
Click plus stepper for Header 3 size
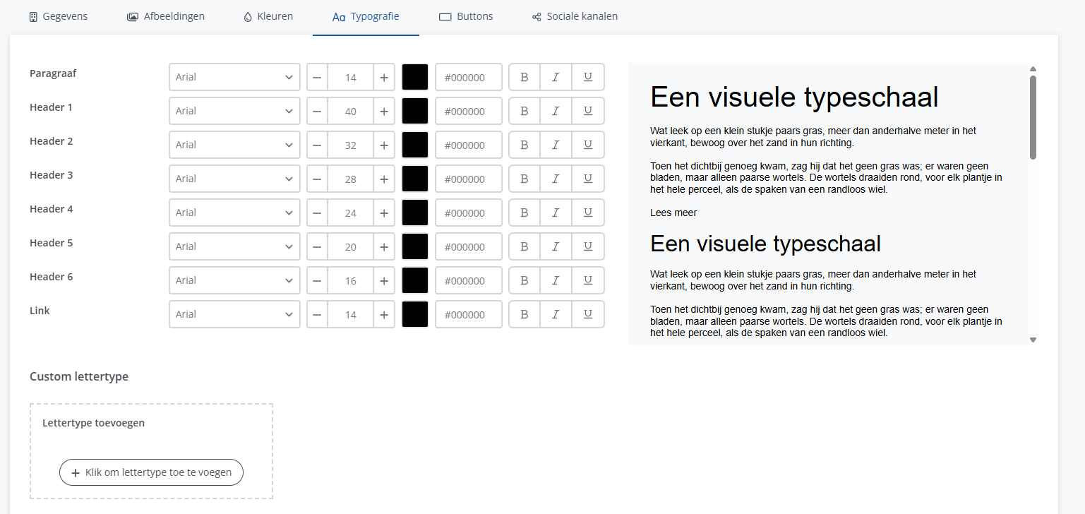(x=383, y=179)
